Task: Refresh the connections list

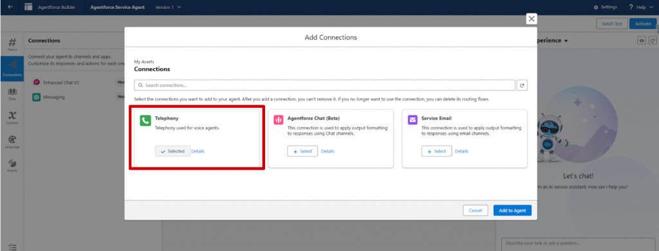Action: click(523, 85)
